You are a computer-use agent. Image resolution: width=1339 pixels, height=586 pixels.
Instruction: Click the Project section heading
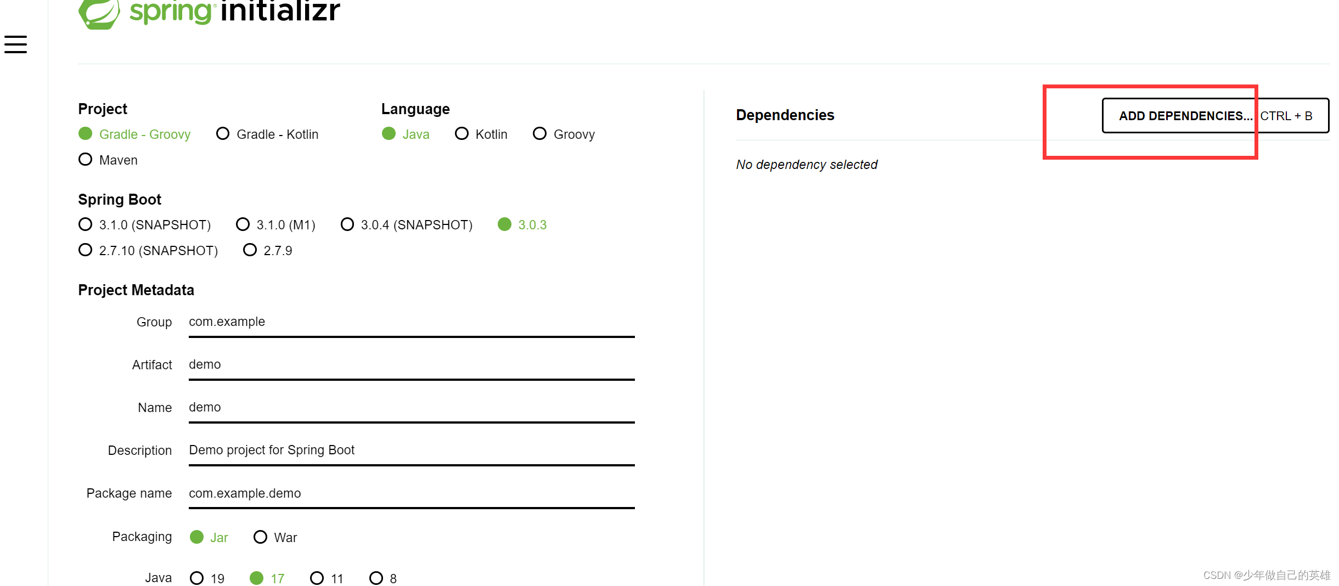pos(103,109)
